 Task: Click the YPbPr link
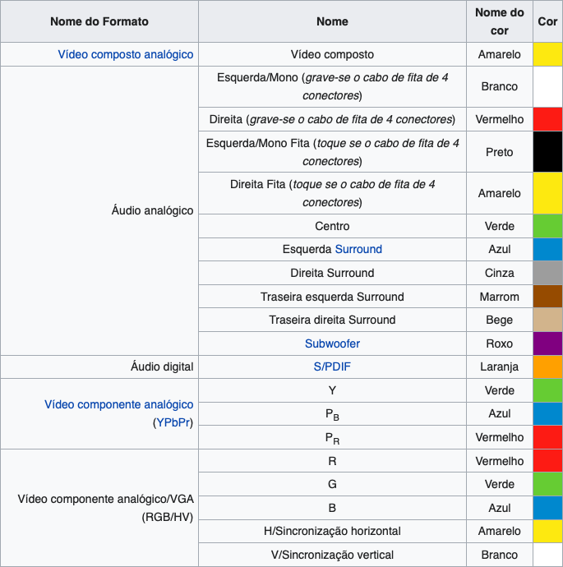click(173, 423)
